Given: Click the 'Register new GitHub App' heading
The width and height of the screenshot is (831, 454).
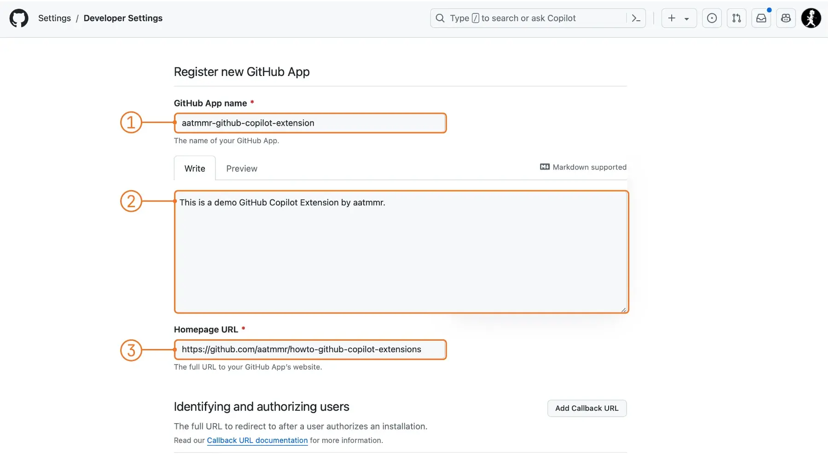Looking at the screenshot, I should click(242, 72).
